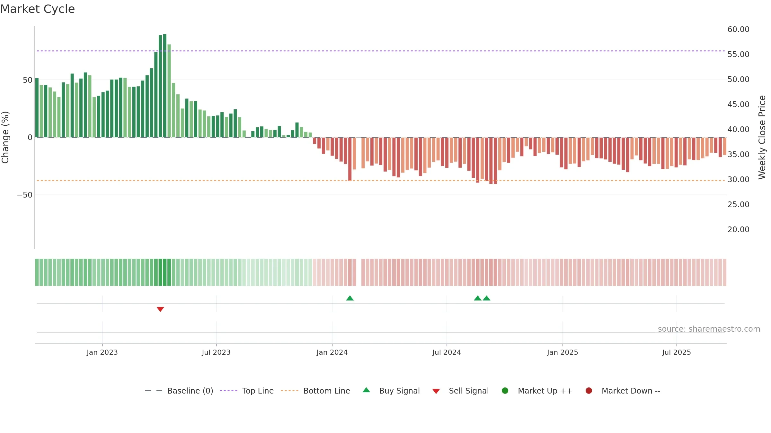The width and height of the screenshot is (771, 433).
Task: Click the 45.00 price axis value
Action: (x=738, y=105)
